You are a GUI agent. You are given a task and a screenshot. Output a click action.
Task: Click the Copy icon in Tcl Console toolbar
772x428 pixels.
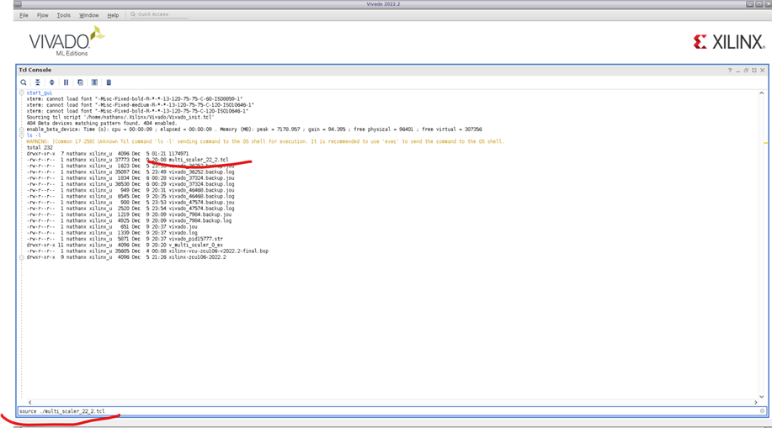[80, 82]
